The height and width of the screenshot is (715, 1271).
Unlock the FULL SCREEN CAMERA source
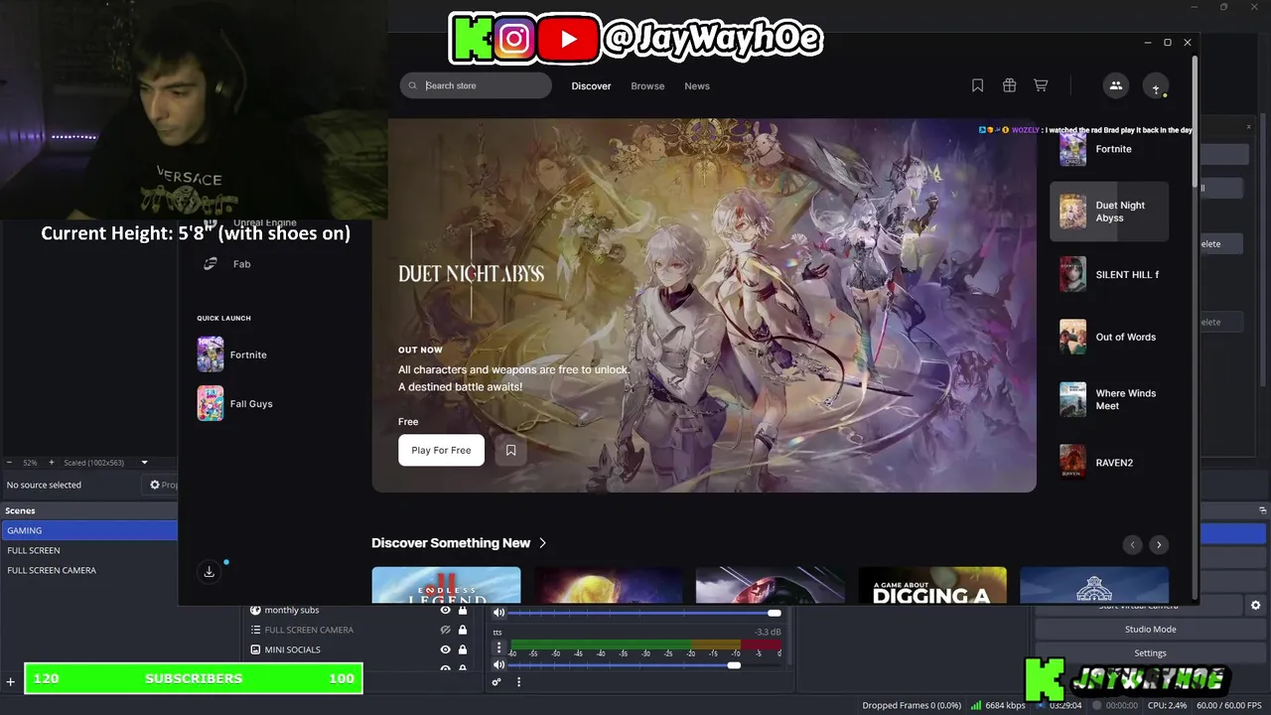pyautogui.click(x=463, y=630)
